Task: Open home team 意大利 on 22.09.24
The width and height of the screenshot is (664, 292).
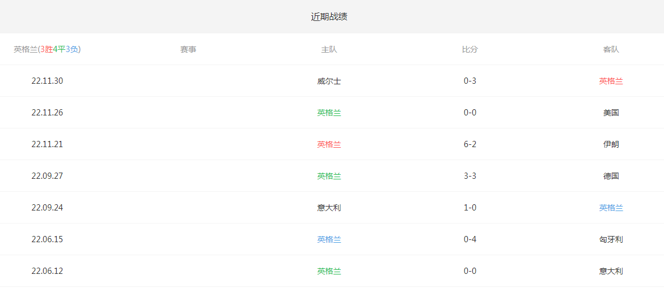Action: [x=329, y=208]
